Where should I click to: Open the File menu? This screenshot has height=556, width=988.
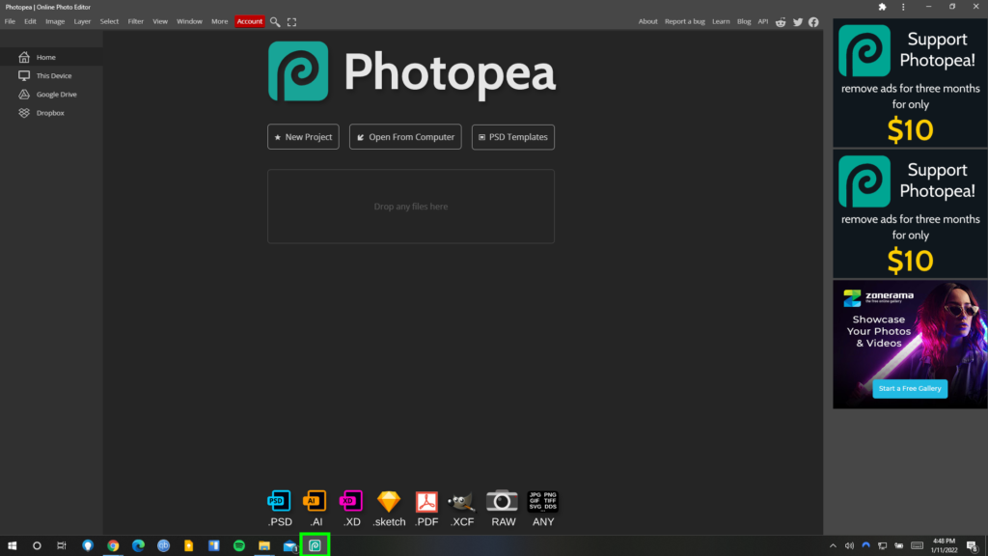pyautogui.click(x=10, y=20)
